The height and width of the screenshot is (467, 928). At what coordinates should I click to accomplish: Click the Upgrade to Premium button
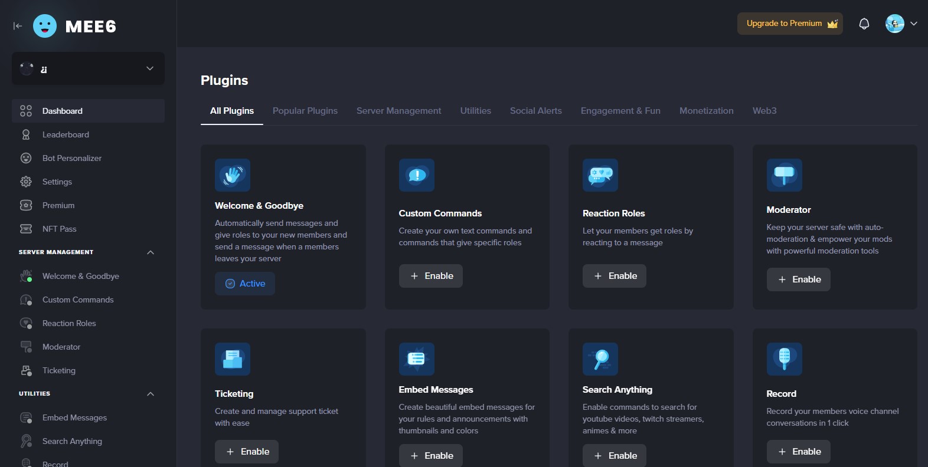pos(790,24)
